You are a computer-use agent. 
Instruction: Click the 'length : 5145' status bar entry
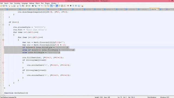point(99,97)
